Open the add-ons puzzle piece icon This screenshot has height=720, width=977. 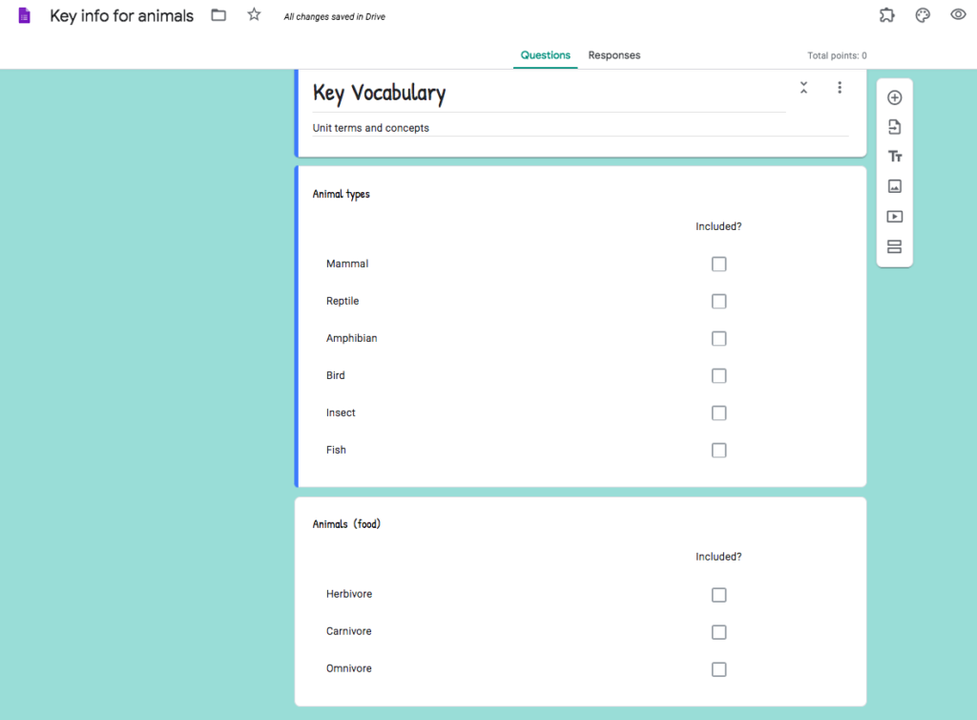click(x=886, y=15)
